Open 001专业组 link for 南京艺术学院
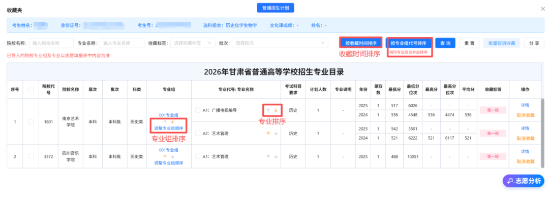 point(168,115)
